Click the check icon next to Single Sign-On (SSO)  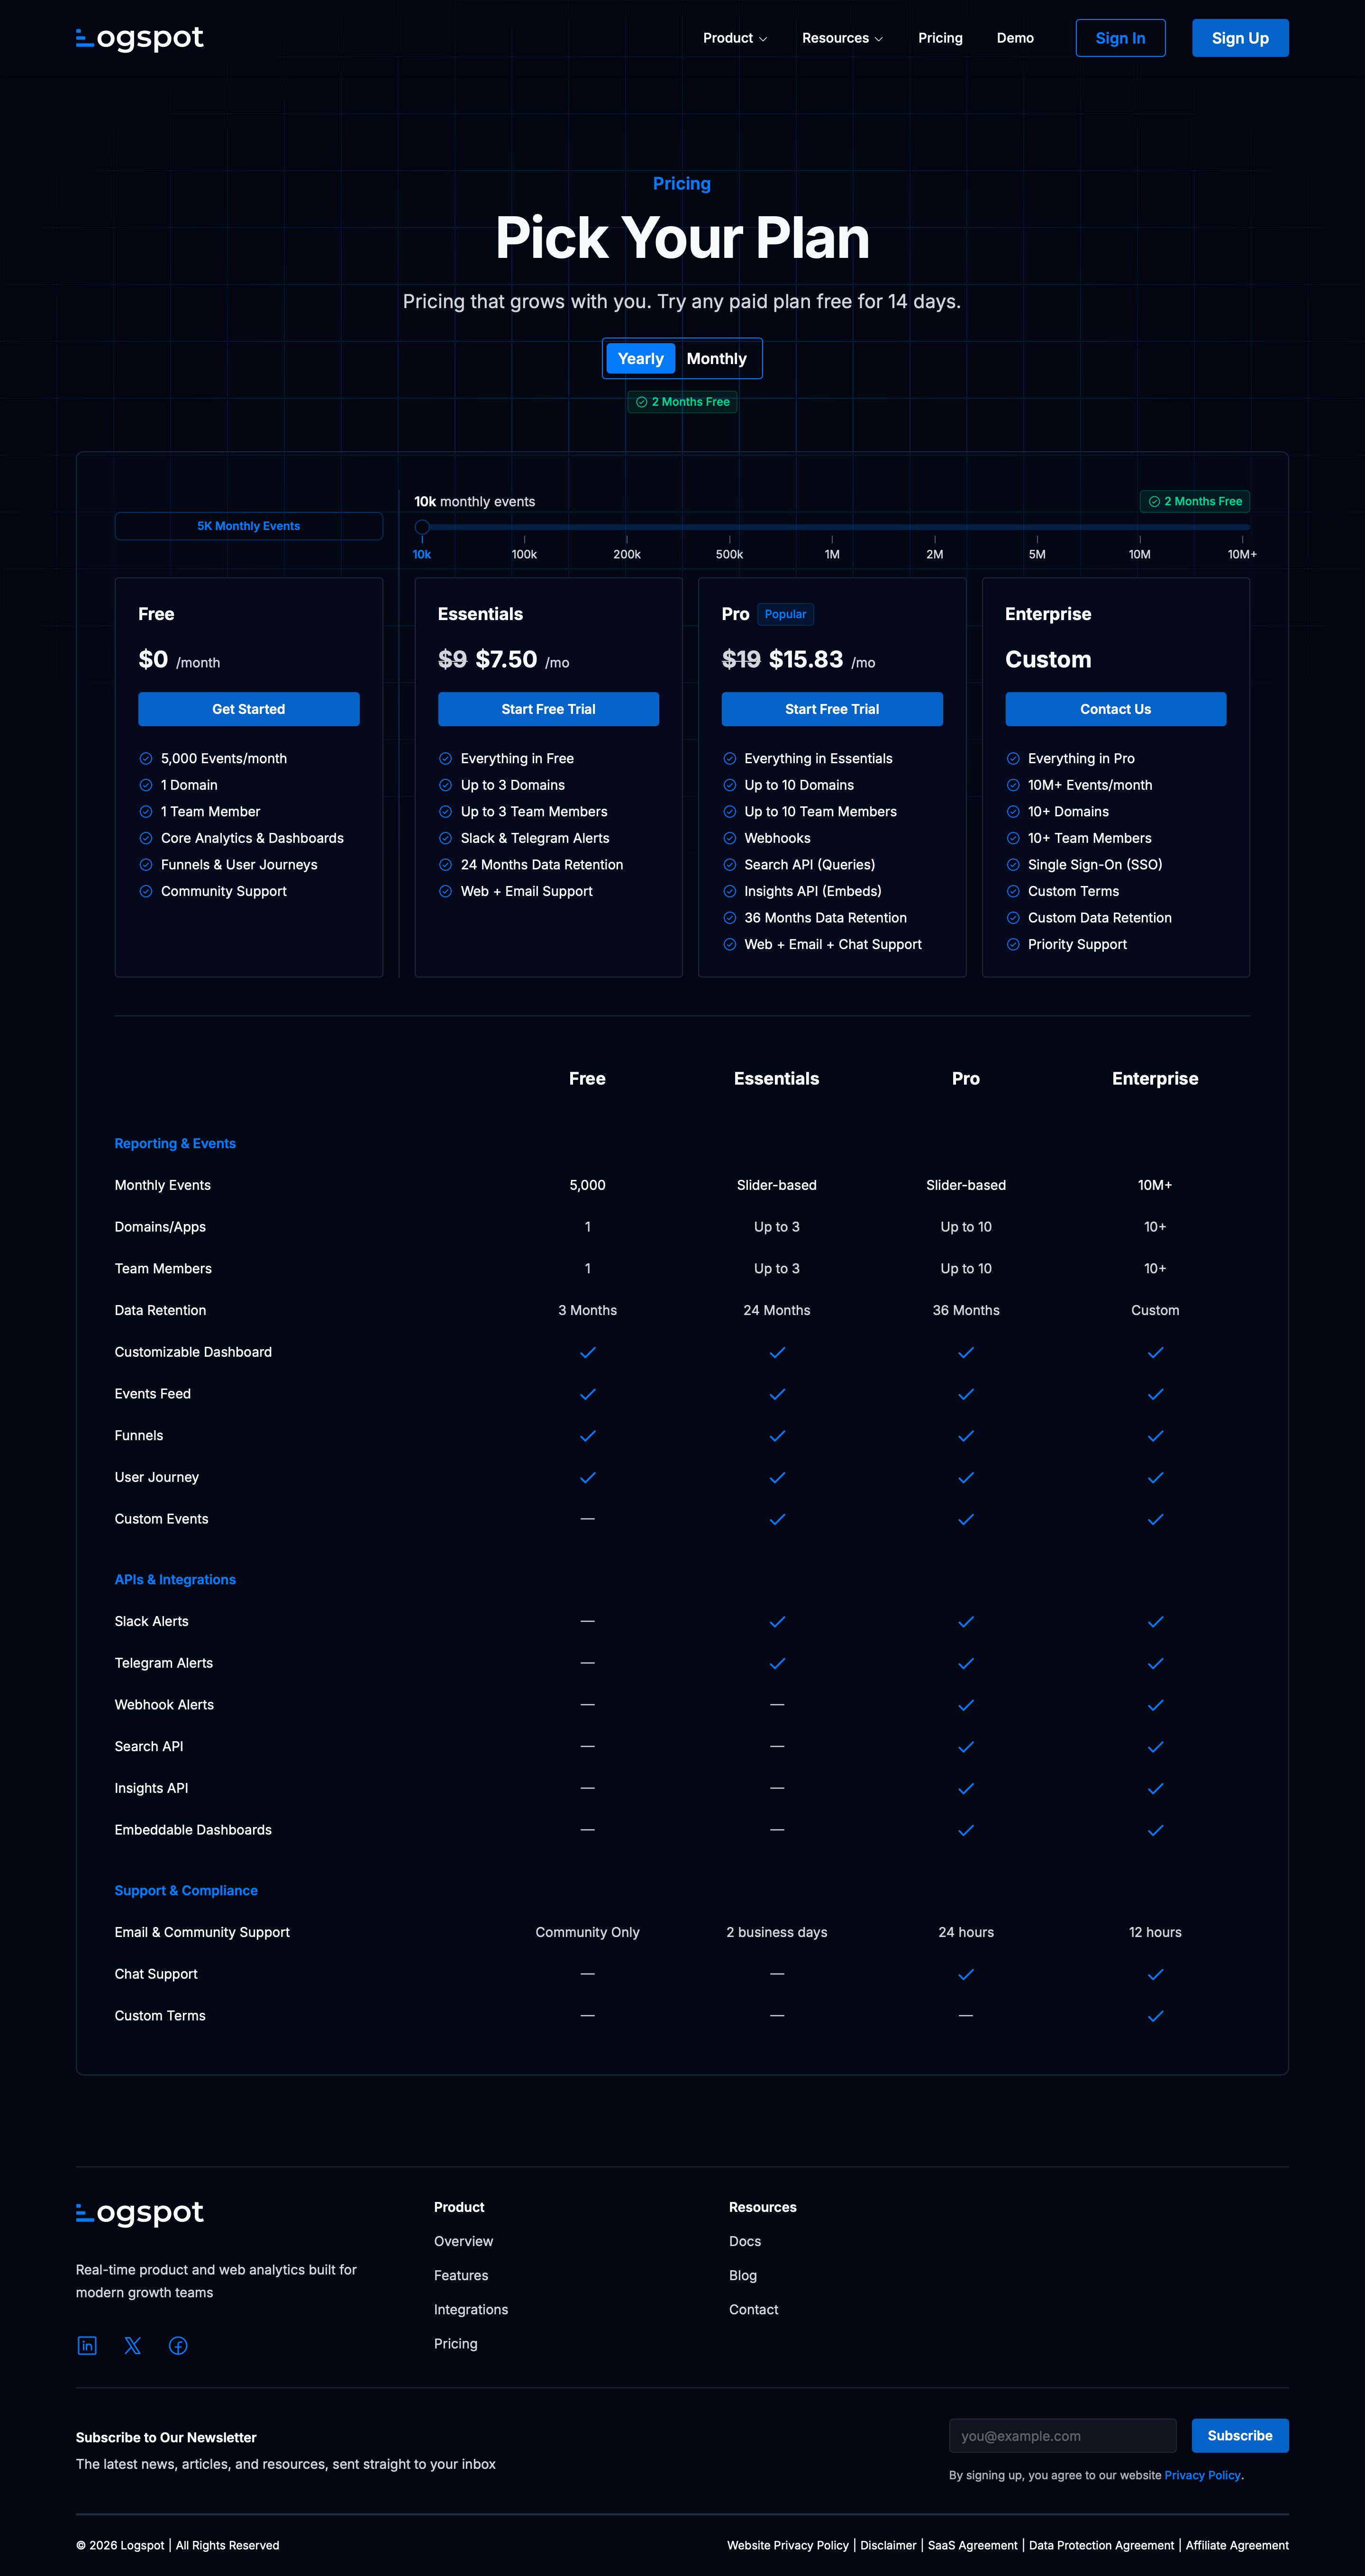click(x=1013, y=865)
